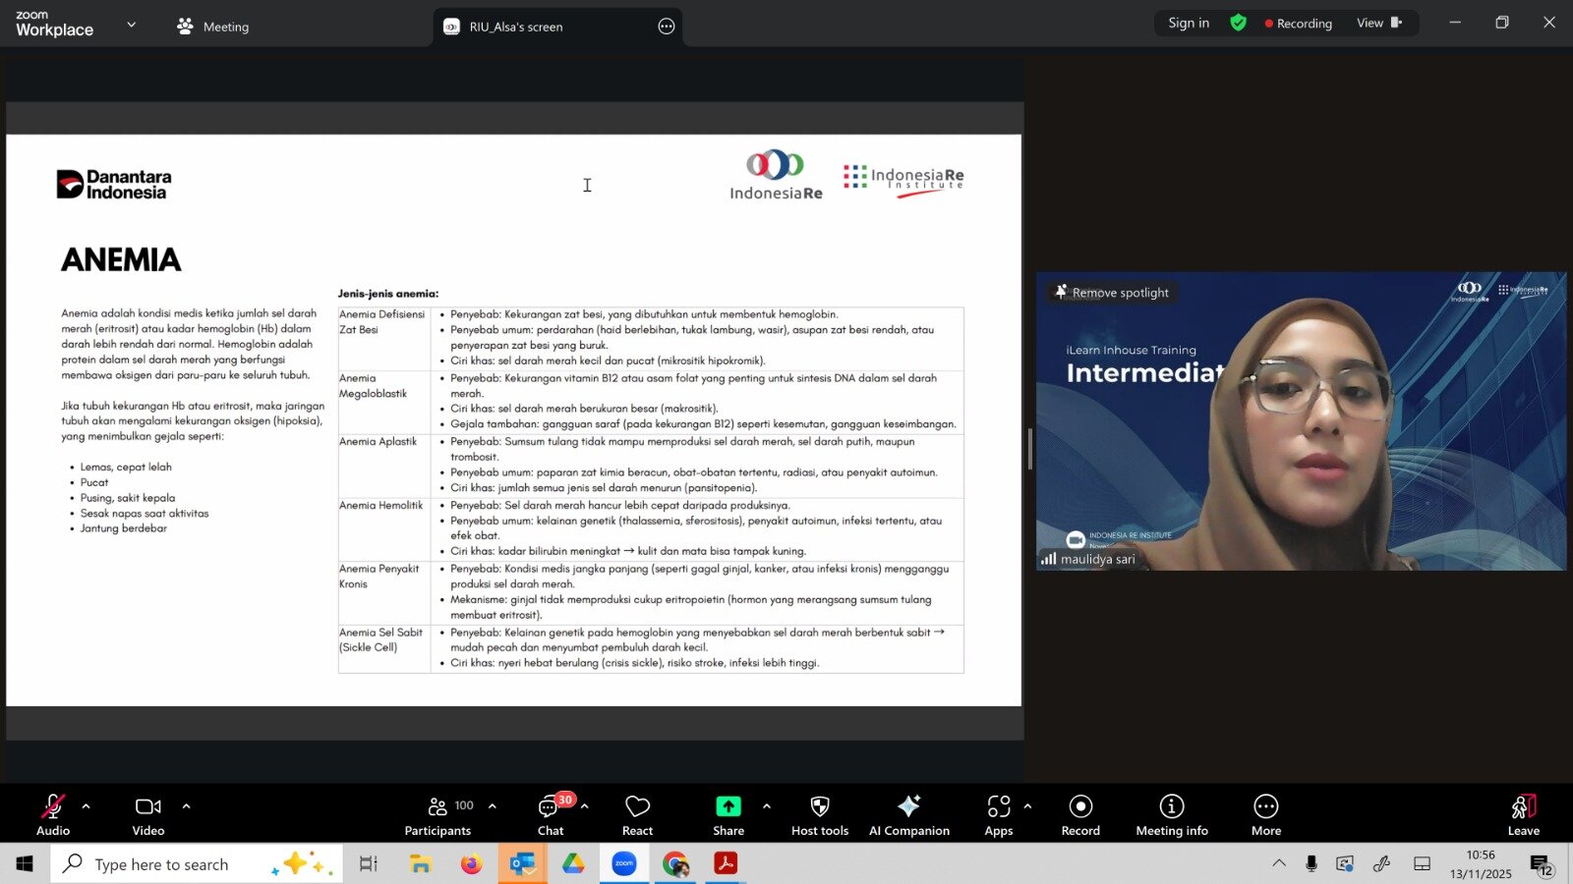
Task: Start recording with the Record button
Action: [1080, 814]
